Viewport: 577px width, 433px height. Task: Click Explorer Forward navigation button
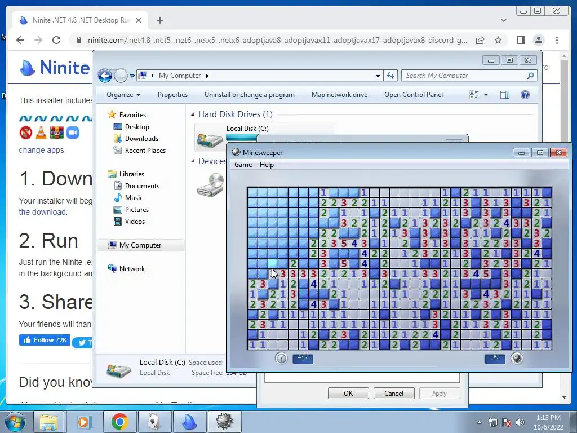click(121, 76)
